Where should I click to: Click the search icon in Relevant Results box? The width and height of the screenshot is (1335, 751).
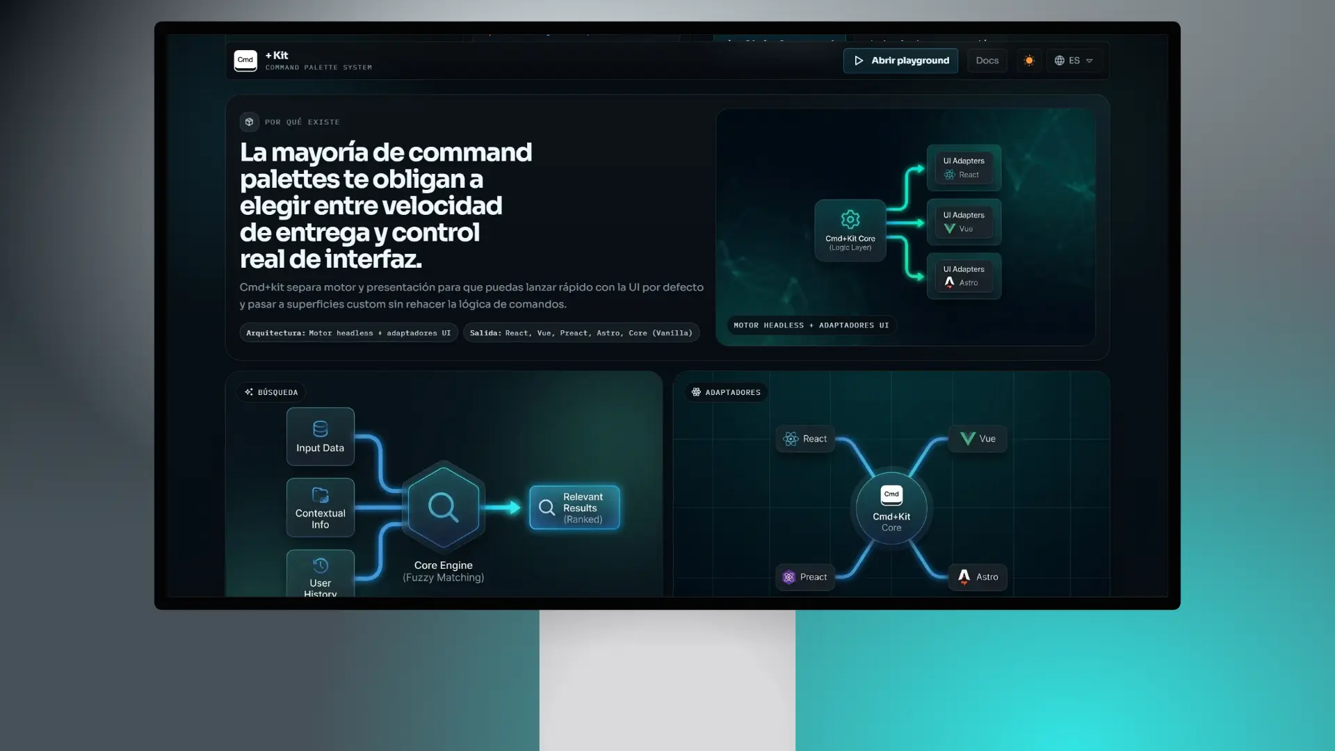point(547,508)
